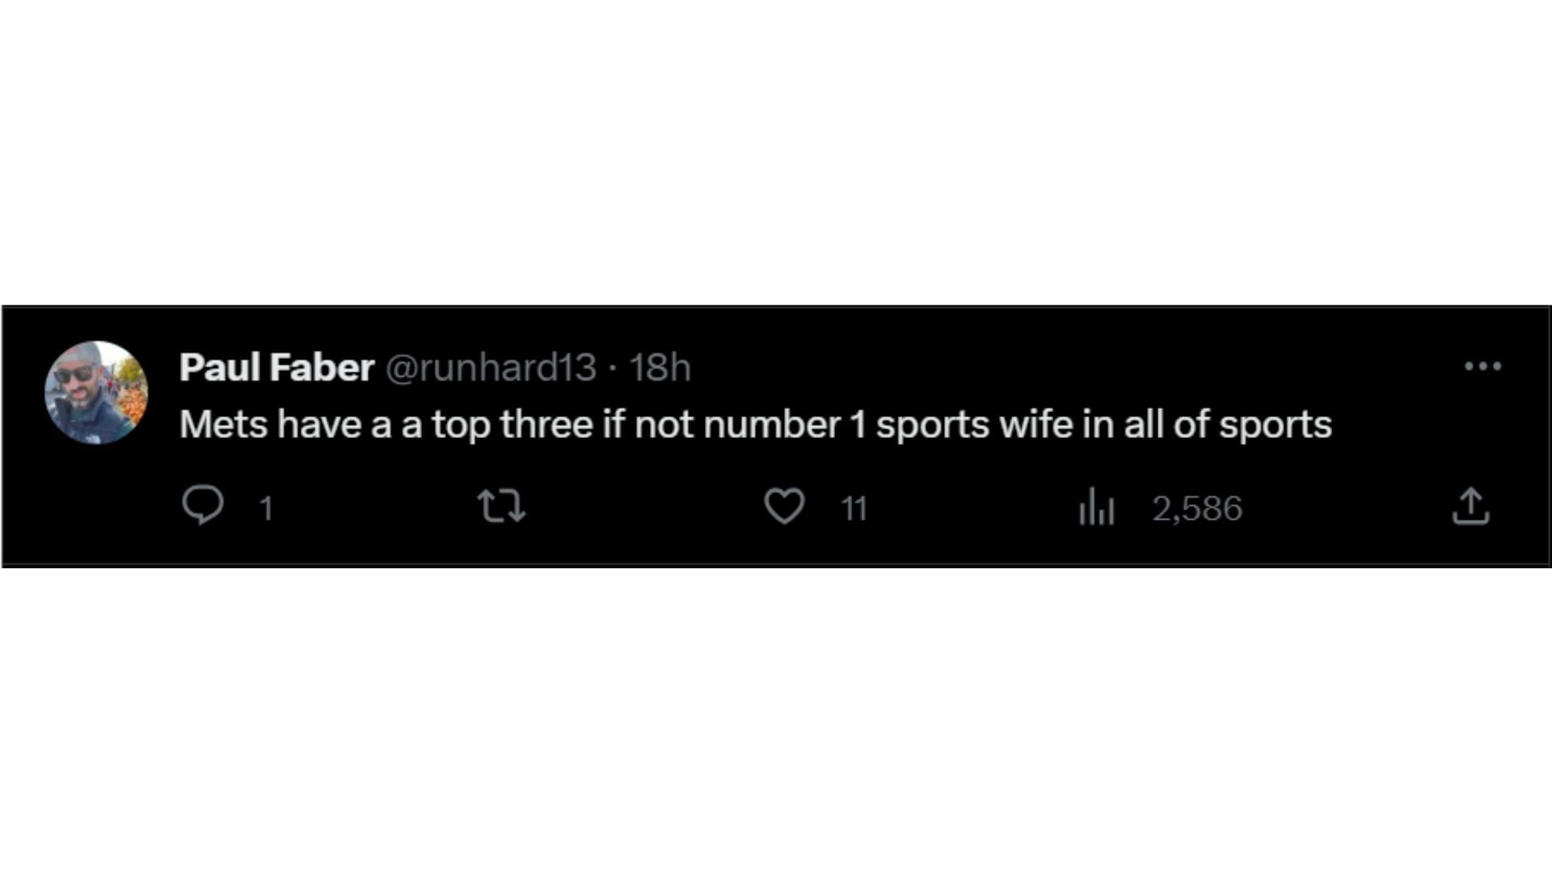Screen dimensions: 1552x873
Task: Like the tweet with the heart icon
Action: (x=784, y=506)
